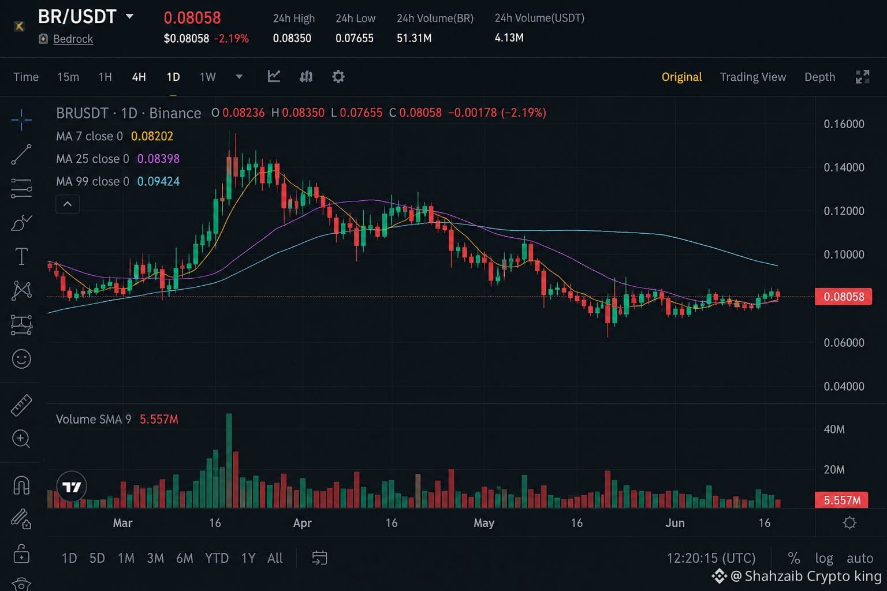Open the BR/USDT pair selector dropdown
Screen dimensions: 887x591
[x=130, y=17]
